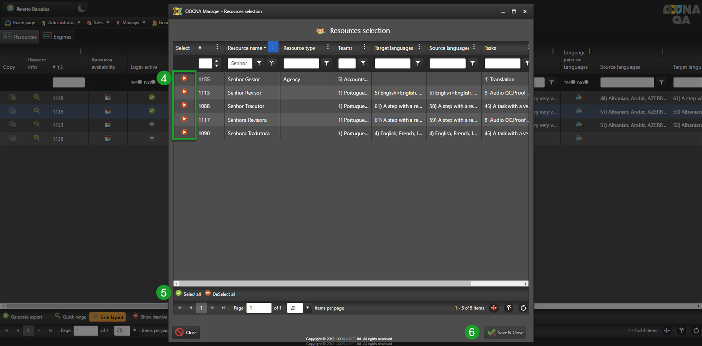Open filter for Resource type column
The image size is (702, 346).
click(x=327, y=63)
